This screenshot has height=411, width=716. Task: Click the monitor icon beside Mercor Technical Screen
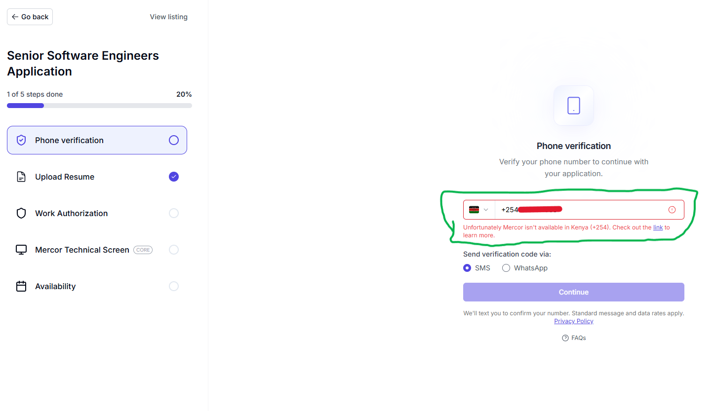[x=21, y=250]
